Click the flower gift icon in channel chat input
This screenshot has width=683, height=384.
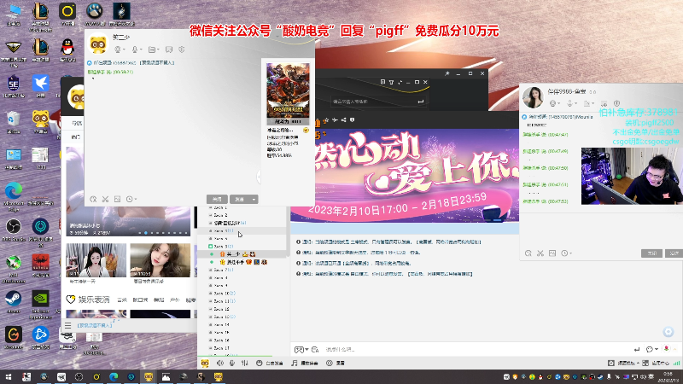coord(667,348)
